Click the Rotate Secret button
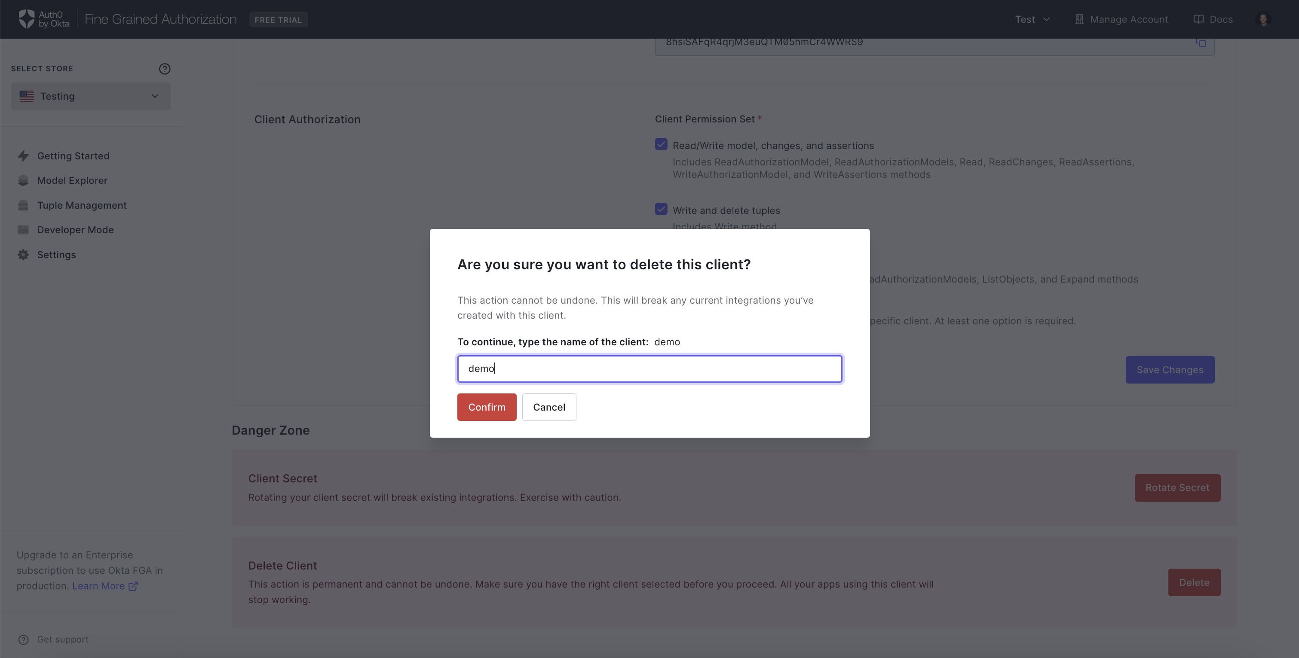The image size is (1299, 658). pos(1177,488)
